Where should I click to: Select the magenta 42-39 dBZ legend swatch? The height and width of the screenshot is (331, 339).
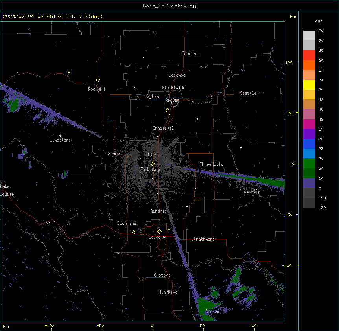309,124
